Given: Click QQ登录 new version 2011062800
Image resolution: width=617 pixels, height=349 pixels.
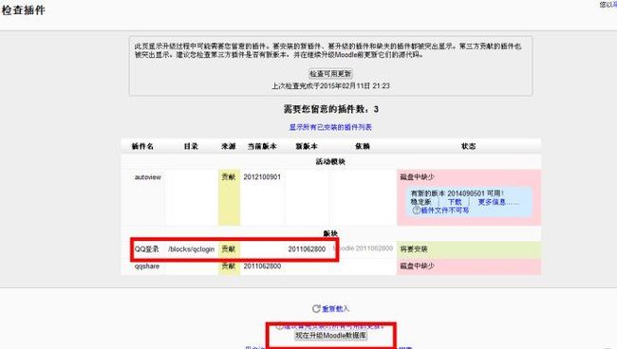Looking at the screenshot, I should [307, 249].
